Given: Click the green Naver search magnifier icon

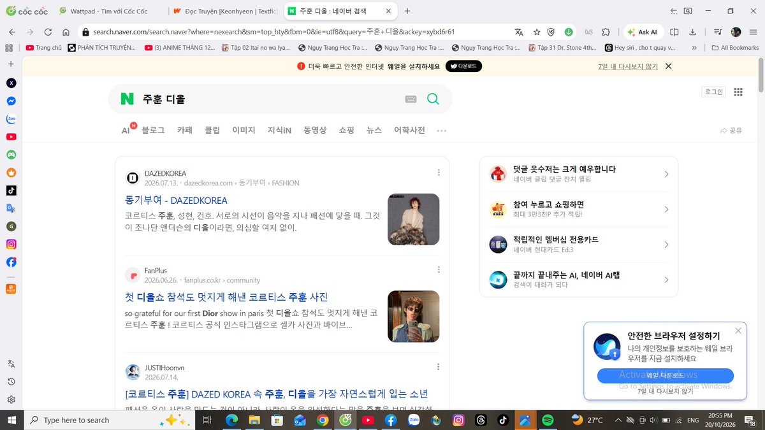Looking at the screenshot, I should (433, 99).
